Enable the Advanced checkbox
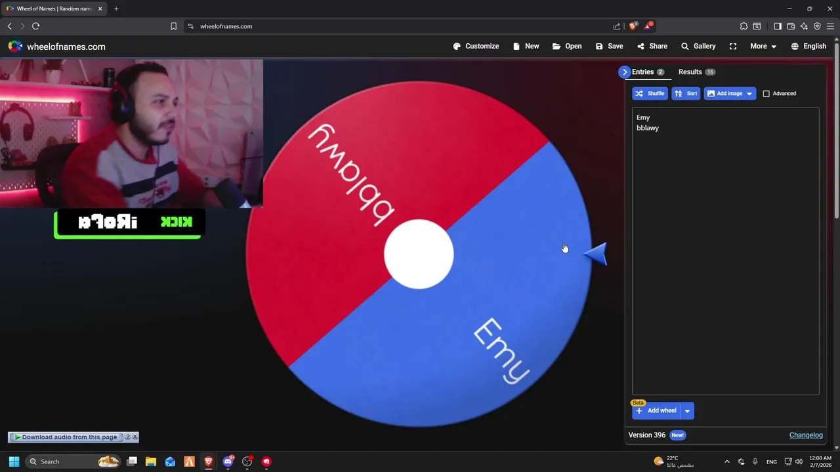The height and width of the screenshot is (472, 840). tap(766, 94)
